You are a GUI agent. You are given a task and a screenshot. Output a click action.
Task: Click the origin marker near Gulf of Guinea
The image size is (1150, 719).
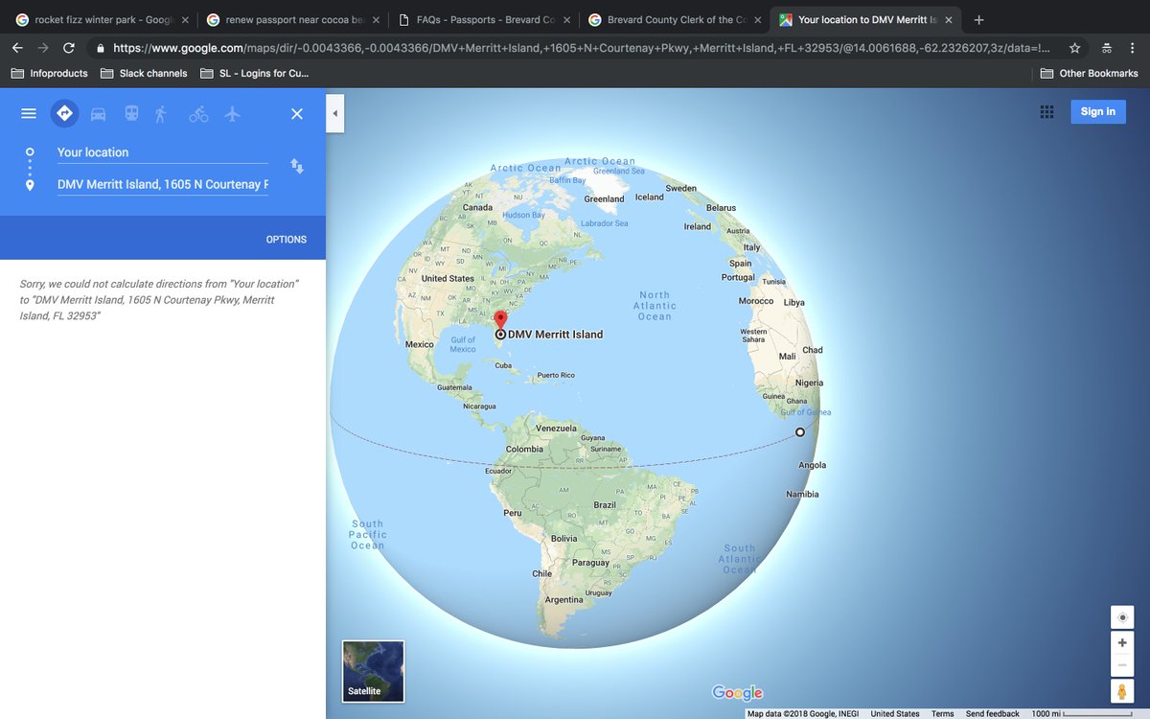pos(800,432)
